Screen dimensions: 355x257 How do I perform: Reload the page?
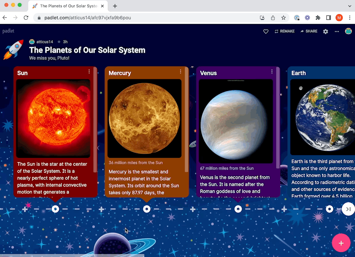point(26,18)
